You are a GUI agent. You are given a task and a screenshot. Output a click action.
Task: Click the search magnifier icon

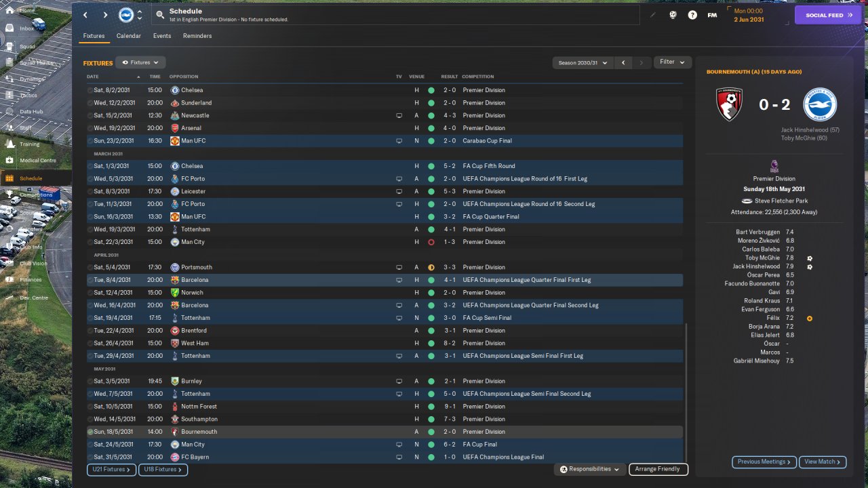point(159,14)
